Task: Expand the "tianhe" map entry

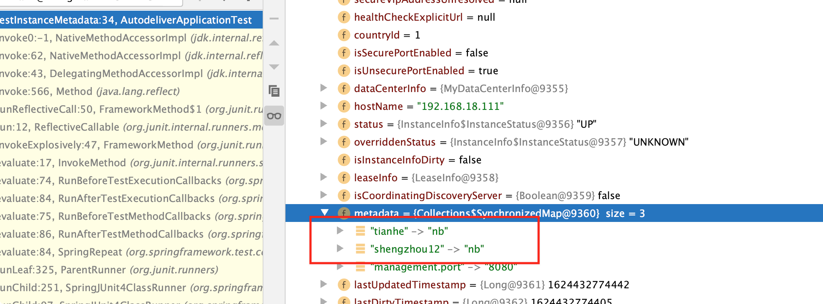Action: (x=340, y=230)
